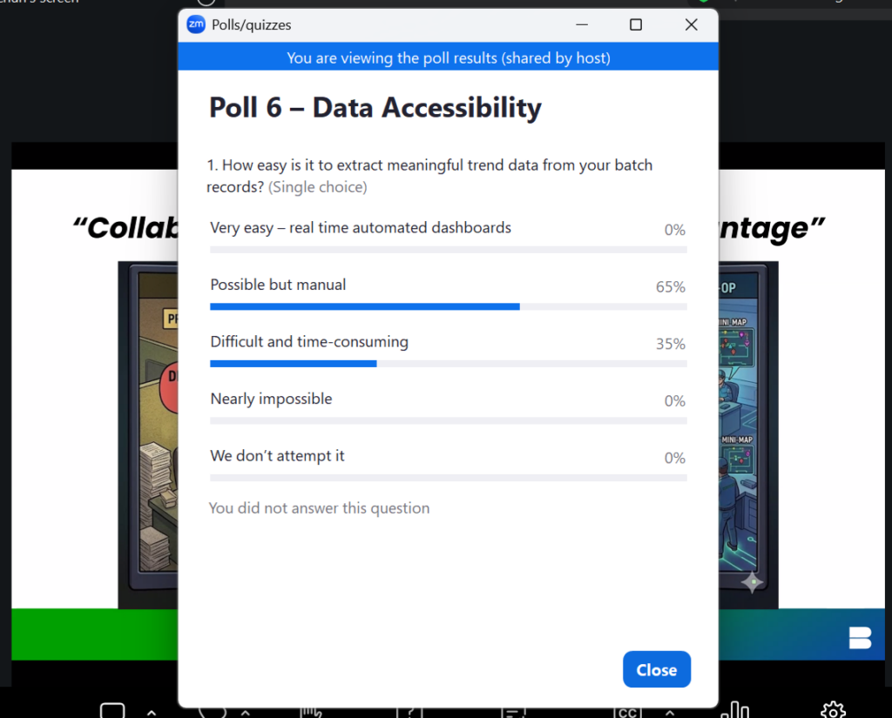The width and height of the screenshot is (892, 718).
Task: Click the rounded square icon in the bottom toolbar
Action: point(112,711)
